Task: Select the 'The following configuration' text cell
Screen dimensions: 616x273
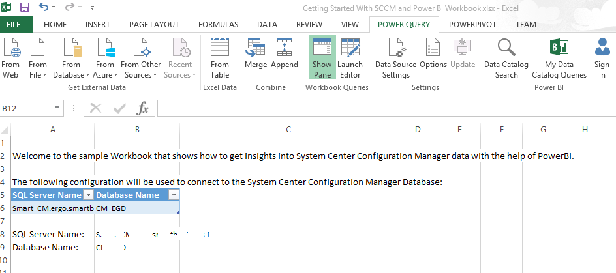Action: click(x=53, y=182)
